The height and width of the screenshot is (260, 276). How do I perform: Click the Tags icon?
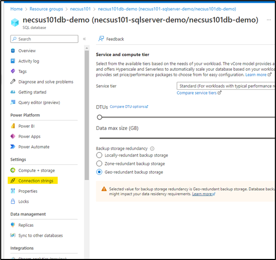point(13,71)
